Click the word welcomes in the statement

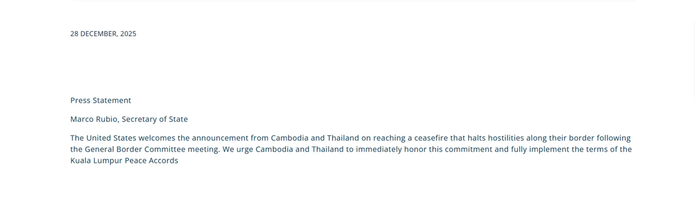tap(156, 138)
